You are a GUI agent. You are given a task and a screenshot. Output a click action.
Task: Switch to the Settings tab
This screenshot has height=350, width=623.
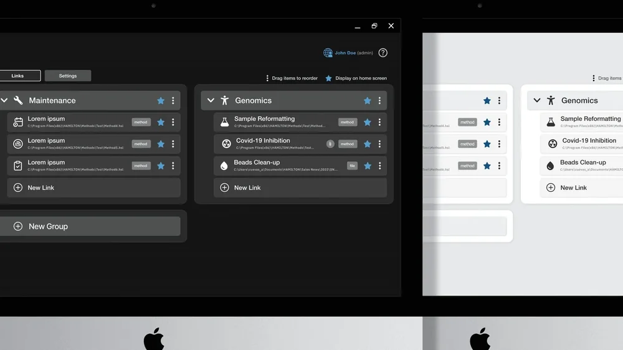[68, 75]
